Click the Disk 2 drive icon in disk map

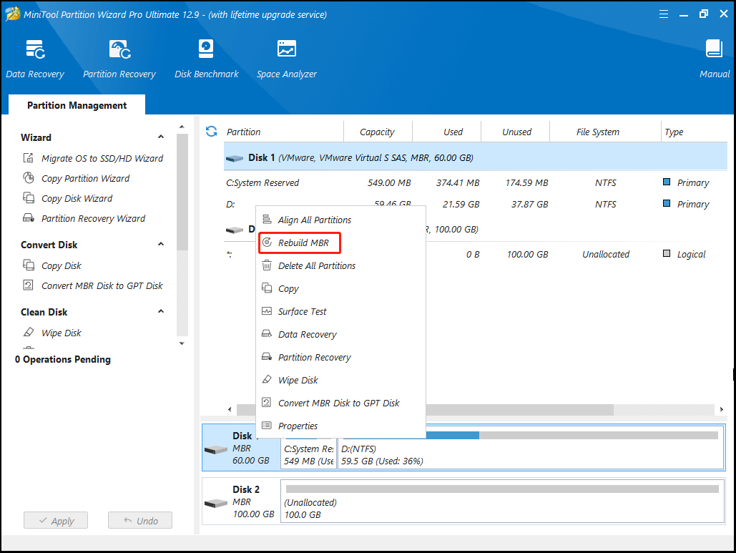[x=216, y=503]
